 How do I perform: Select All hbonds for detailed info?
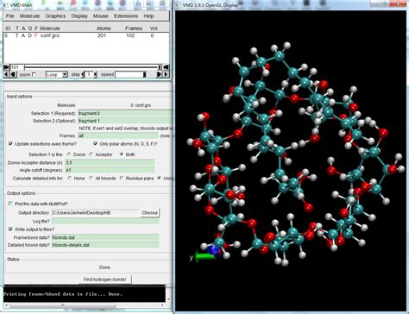tap(91, 179)
